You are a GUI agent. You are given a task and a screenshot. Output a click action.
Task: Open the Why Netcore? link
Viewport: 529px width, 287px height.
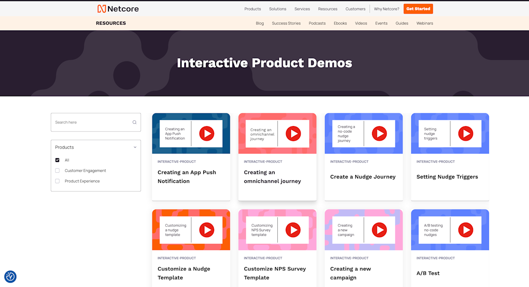click(387, 9)
